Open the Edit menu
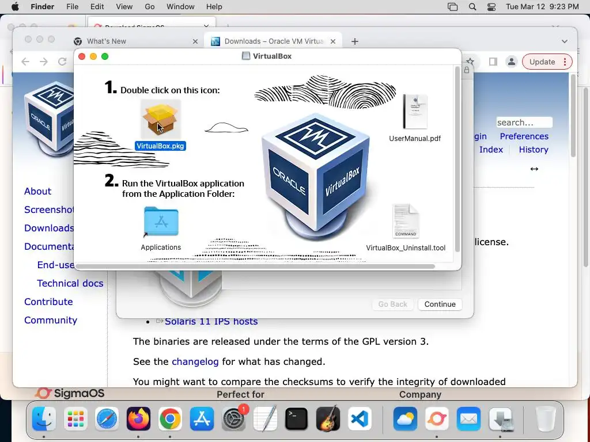590x442 pixels. [x=97, y=7]
